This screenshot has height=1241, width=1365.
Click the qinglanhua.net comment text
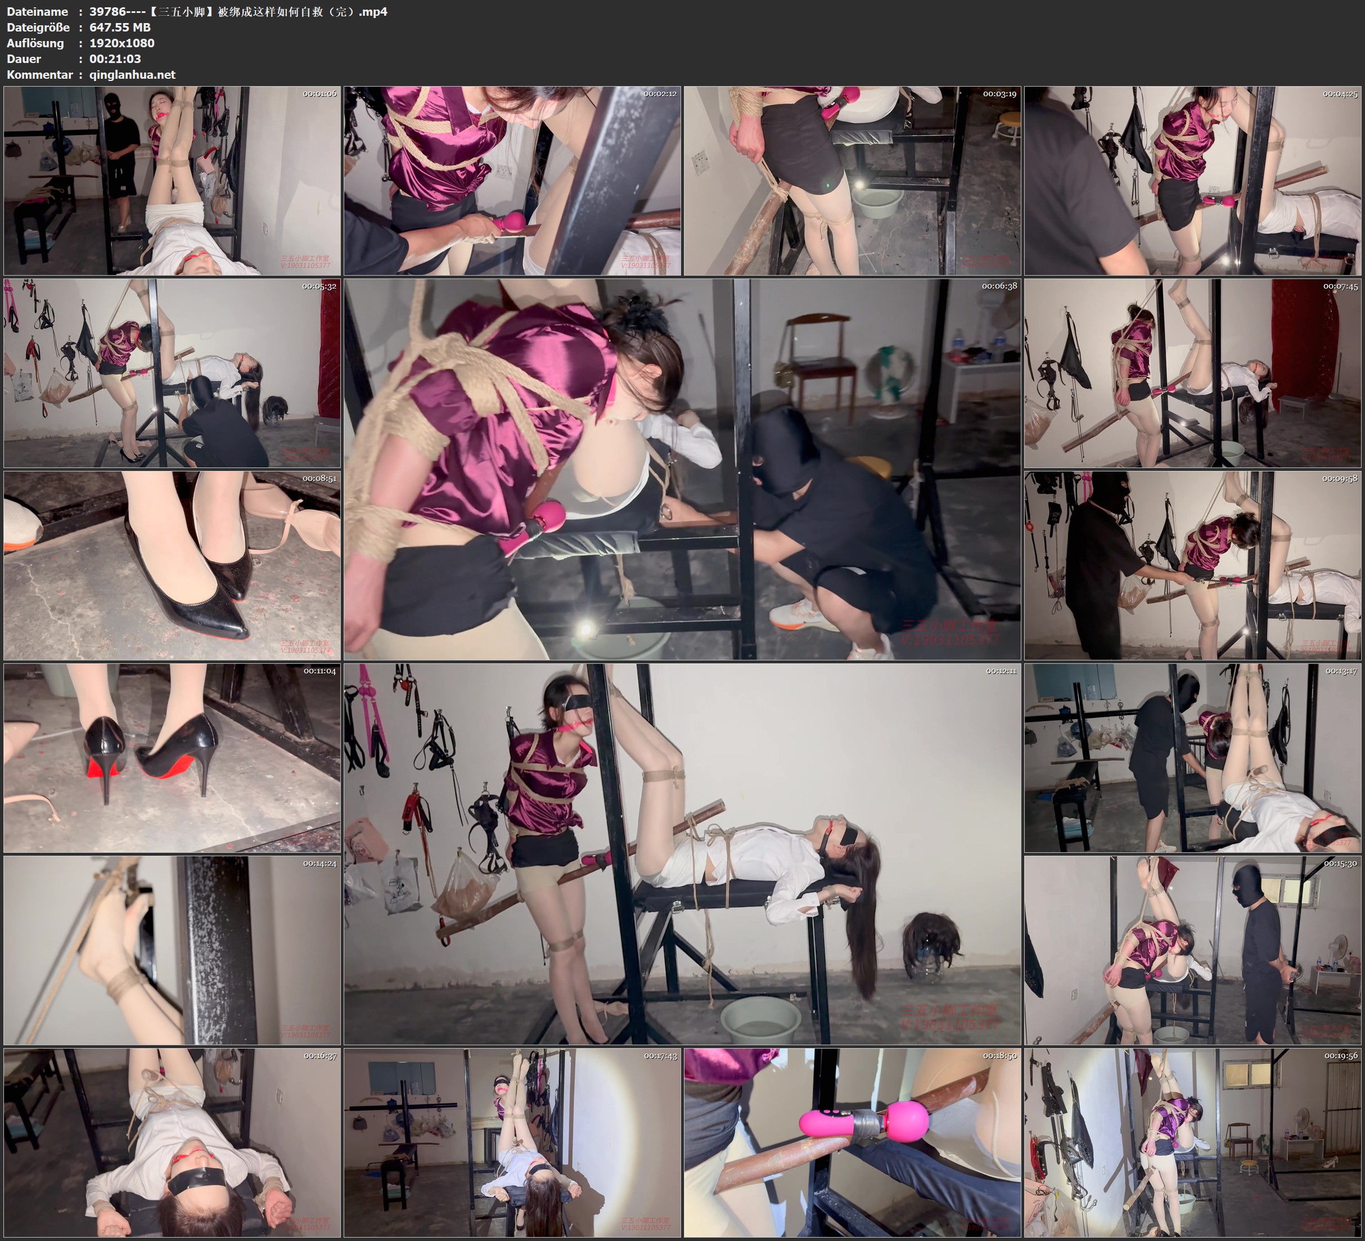[x=132, y=74]
